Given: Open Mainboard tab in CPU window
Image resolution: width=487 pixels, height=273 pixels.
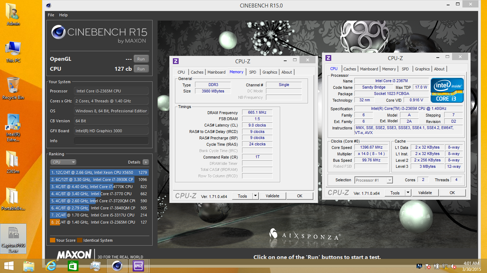Looking at the screenshot, I should [369, 69].
